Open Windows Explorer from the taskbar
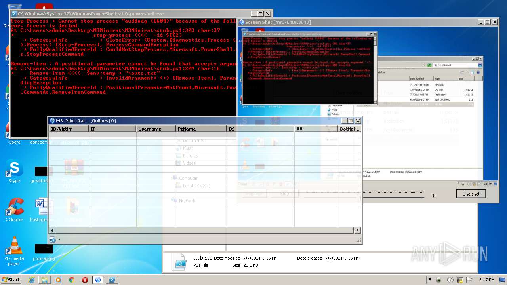The width and height of the screenshot is (507, 285). click(45, 279)
